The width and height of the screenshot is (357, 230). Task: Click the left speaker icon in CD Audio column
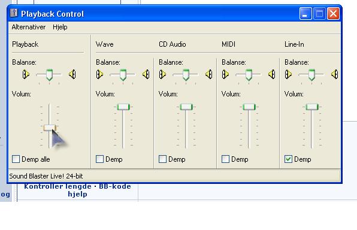coord(162,74)
